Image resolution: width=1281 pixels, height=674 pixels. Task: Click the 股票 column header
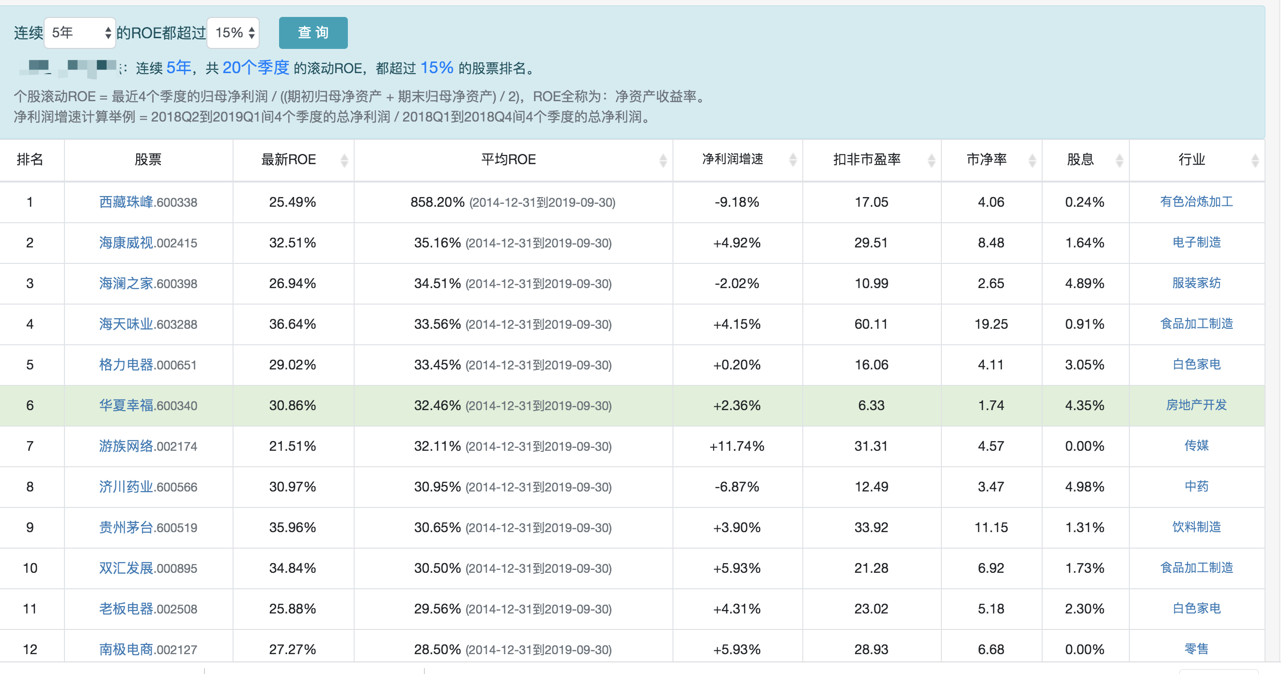[x=148, y=160]
